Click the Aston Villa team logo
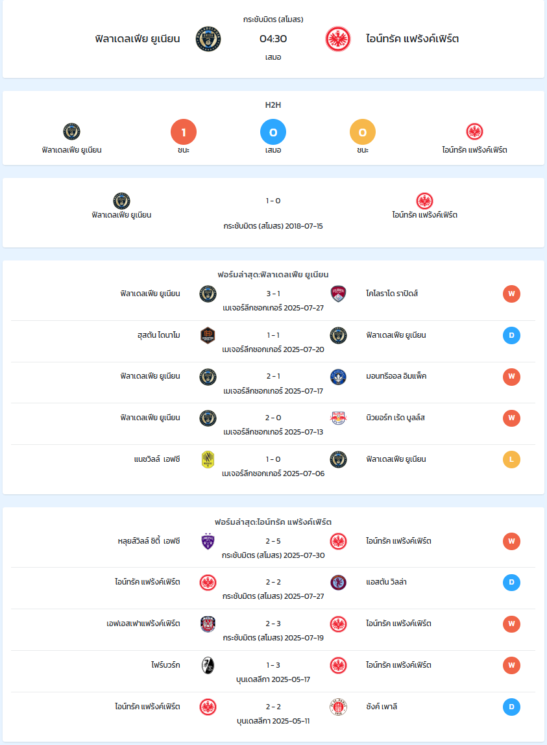The image size is (547, 745). (x=338, y=582)
